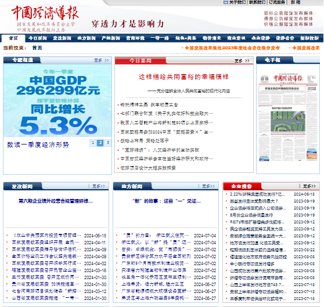Open the last 今日要闻 item about 顶层设计
Viewport: 324px width, 307px height.
pyautogui.click(x=147, y=168)
